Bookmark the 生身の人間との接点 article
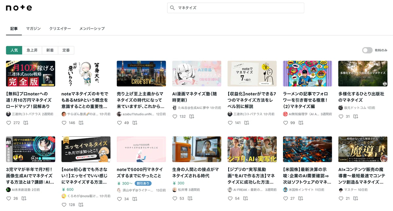This screenshot has height=211, width=393. click(x=190, y=199)
